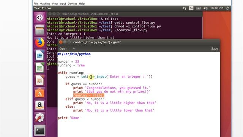Viewport: 243px width, 137px height.
Task: Click raw_input in the guess line
Action: 98,76
